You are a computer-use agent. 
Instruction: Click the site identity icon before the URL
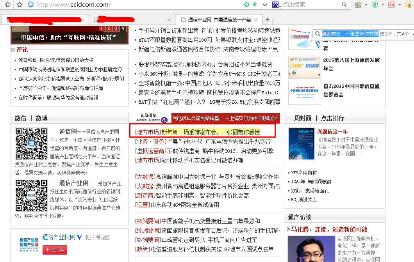click(31, 4)
